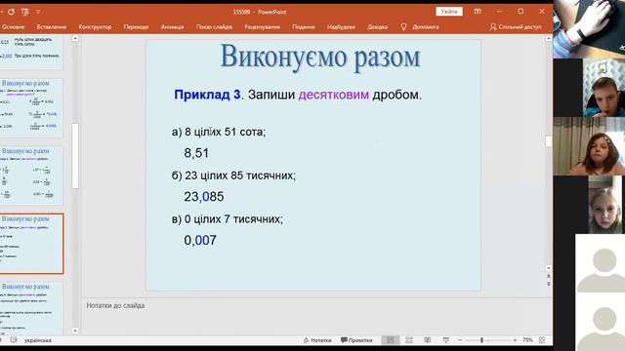Click the bottom avatar placeholder participant tile
Viewport: 625px width, 351px height.
[x=600, y=322]
